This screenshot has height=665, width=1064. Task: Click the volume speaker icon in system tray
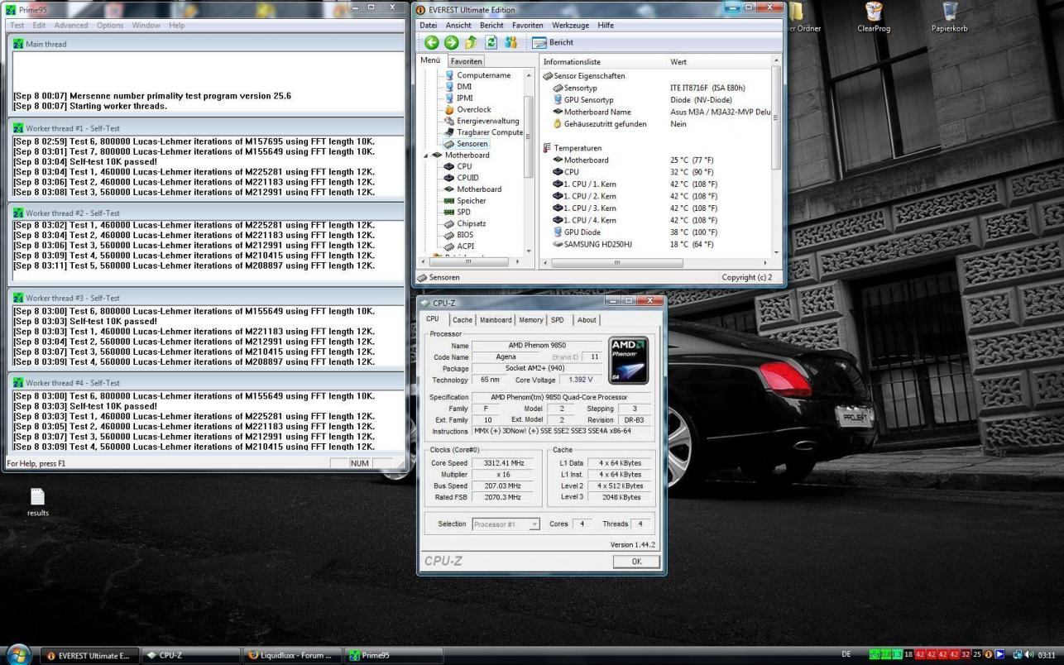point(1029,655)
